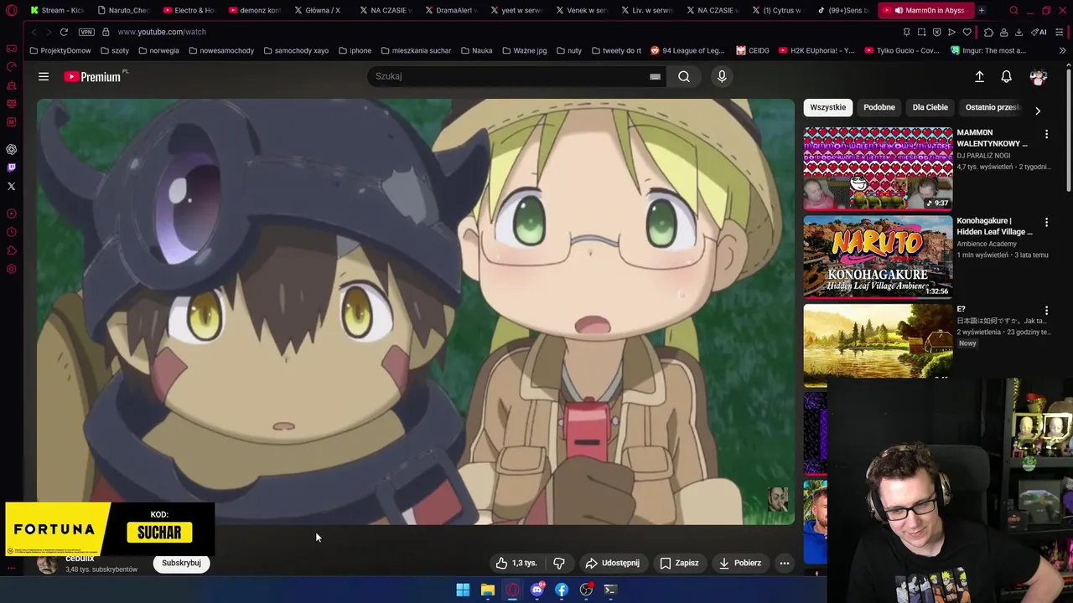Viewport: 1073px width, 603px height.
Task: Open File Explorer from the taskbar
Action: pyautogui.click(x=487, y=590)
